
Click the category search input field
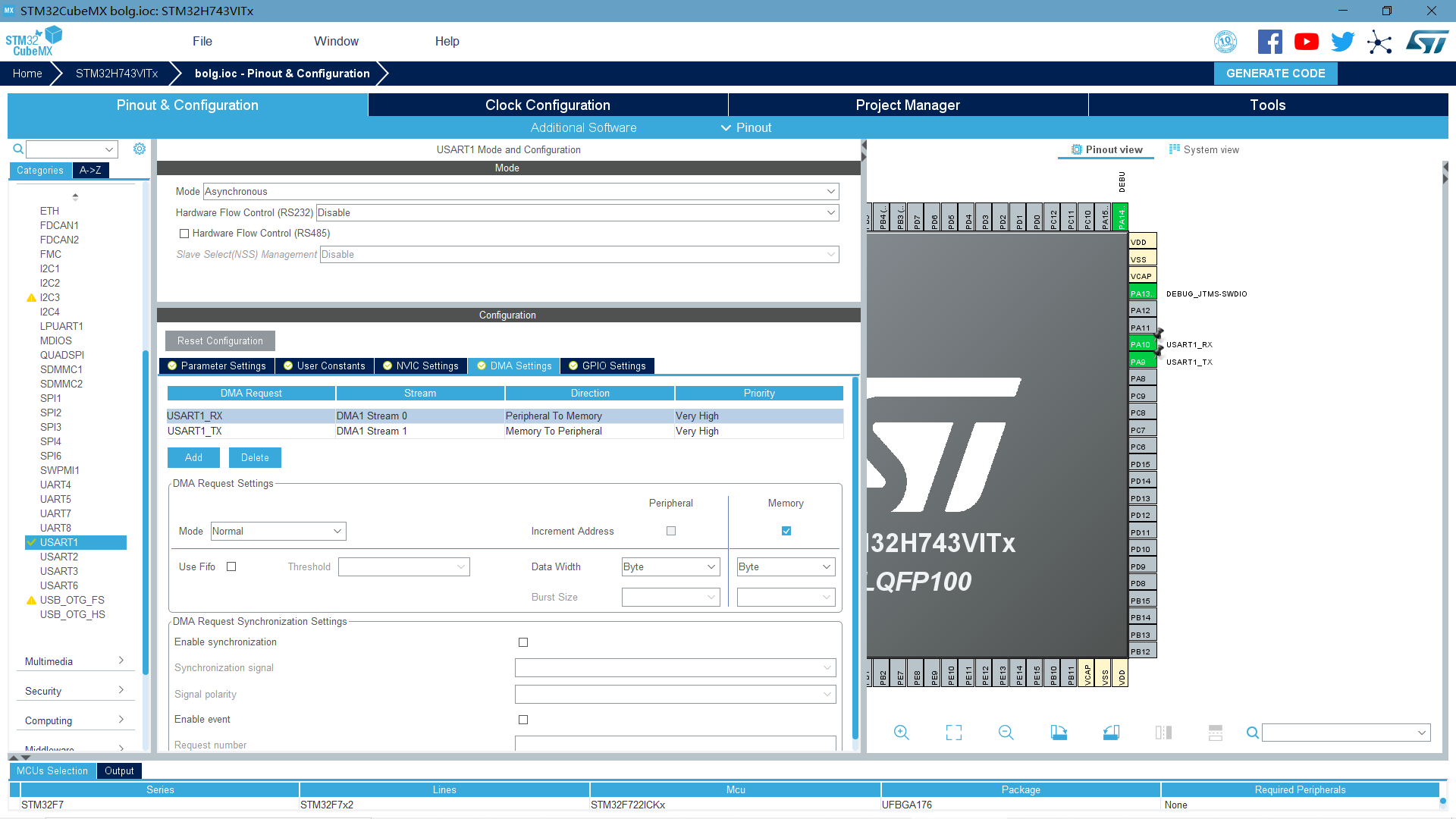point(72,149)
